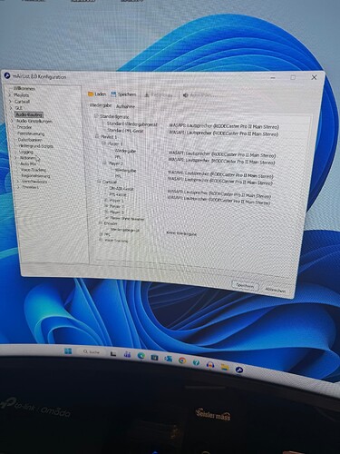Expand the Aktionen node in the sidebar
This screenshot has width=340, height=454.
(15, 158)
